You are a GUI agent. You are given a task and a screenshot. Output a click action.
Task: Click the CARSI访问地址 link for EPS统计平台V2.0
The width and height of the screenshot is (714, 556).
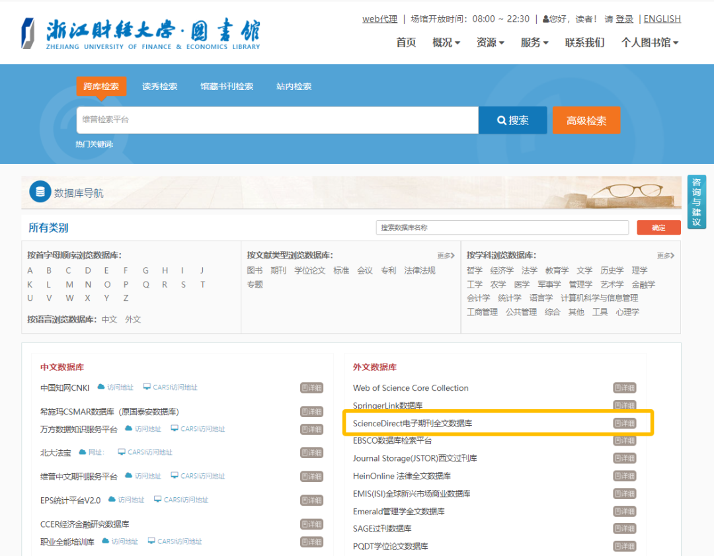181,500
